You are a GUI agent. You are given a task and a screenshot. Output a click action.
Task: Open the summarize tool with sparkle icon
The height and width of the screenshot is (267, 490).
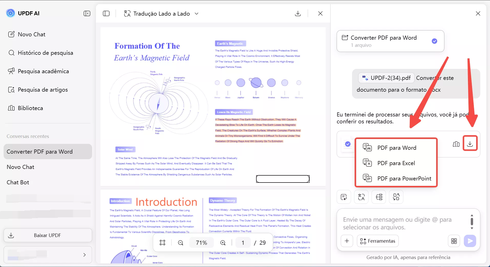tap(344, 197)
